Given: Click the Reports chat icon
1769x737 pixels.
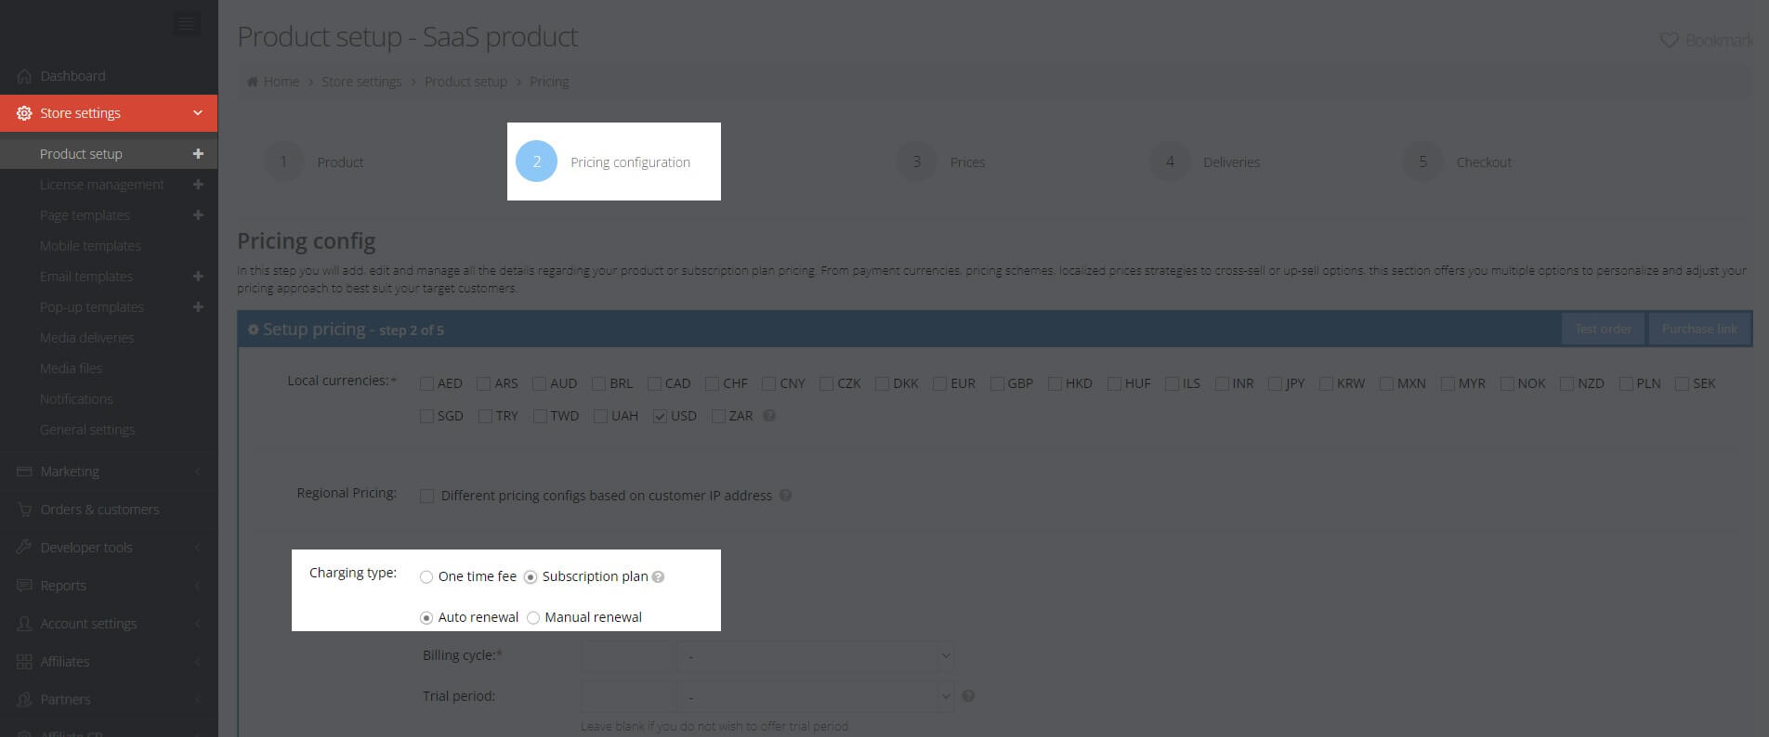Looking at the screenshot, I should click(x=24, y=586).
